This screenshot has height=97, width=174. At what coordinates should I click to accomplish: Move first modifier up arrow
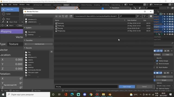[165, 51]
